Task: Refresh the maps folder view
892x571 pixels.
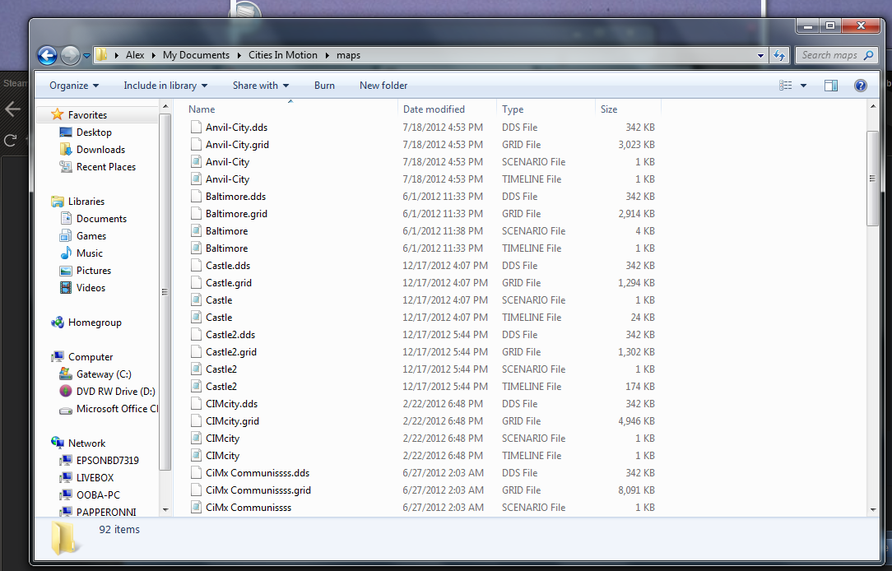Action: pyautogui.click(x=779, y=55)
